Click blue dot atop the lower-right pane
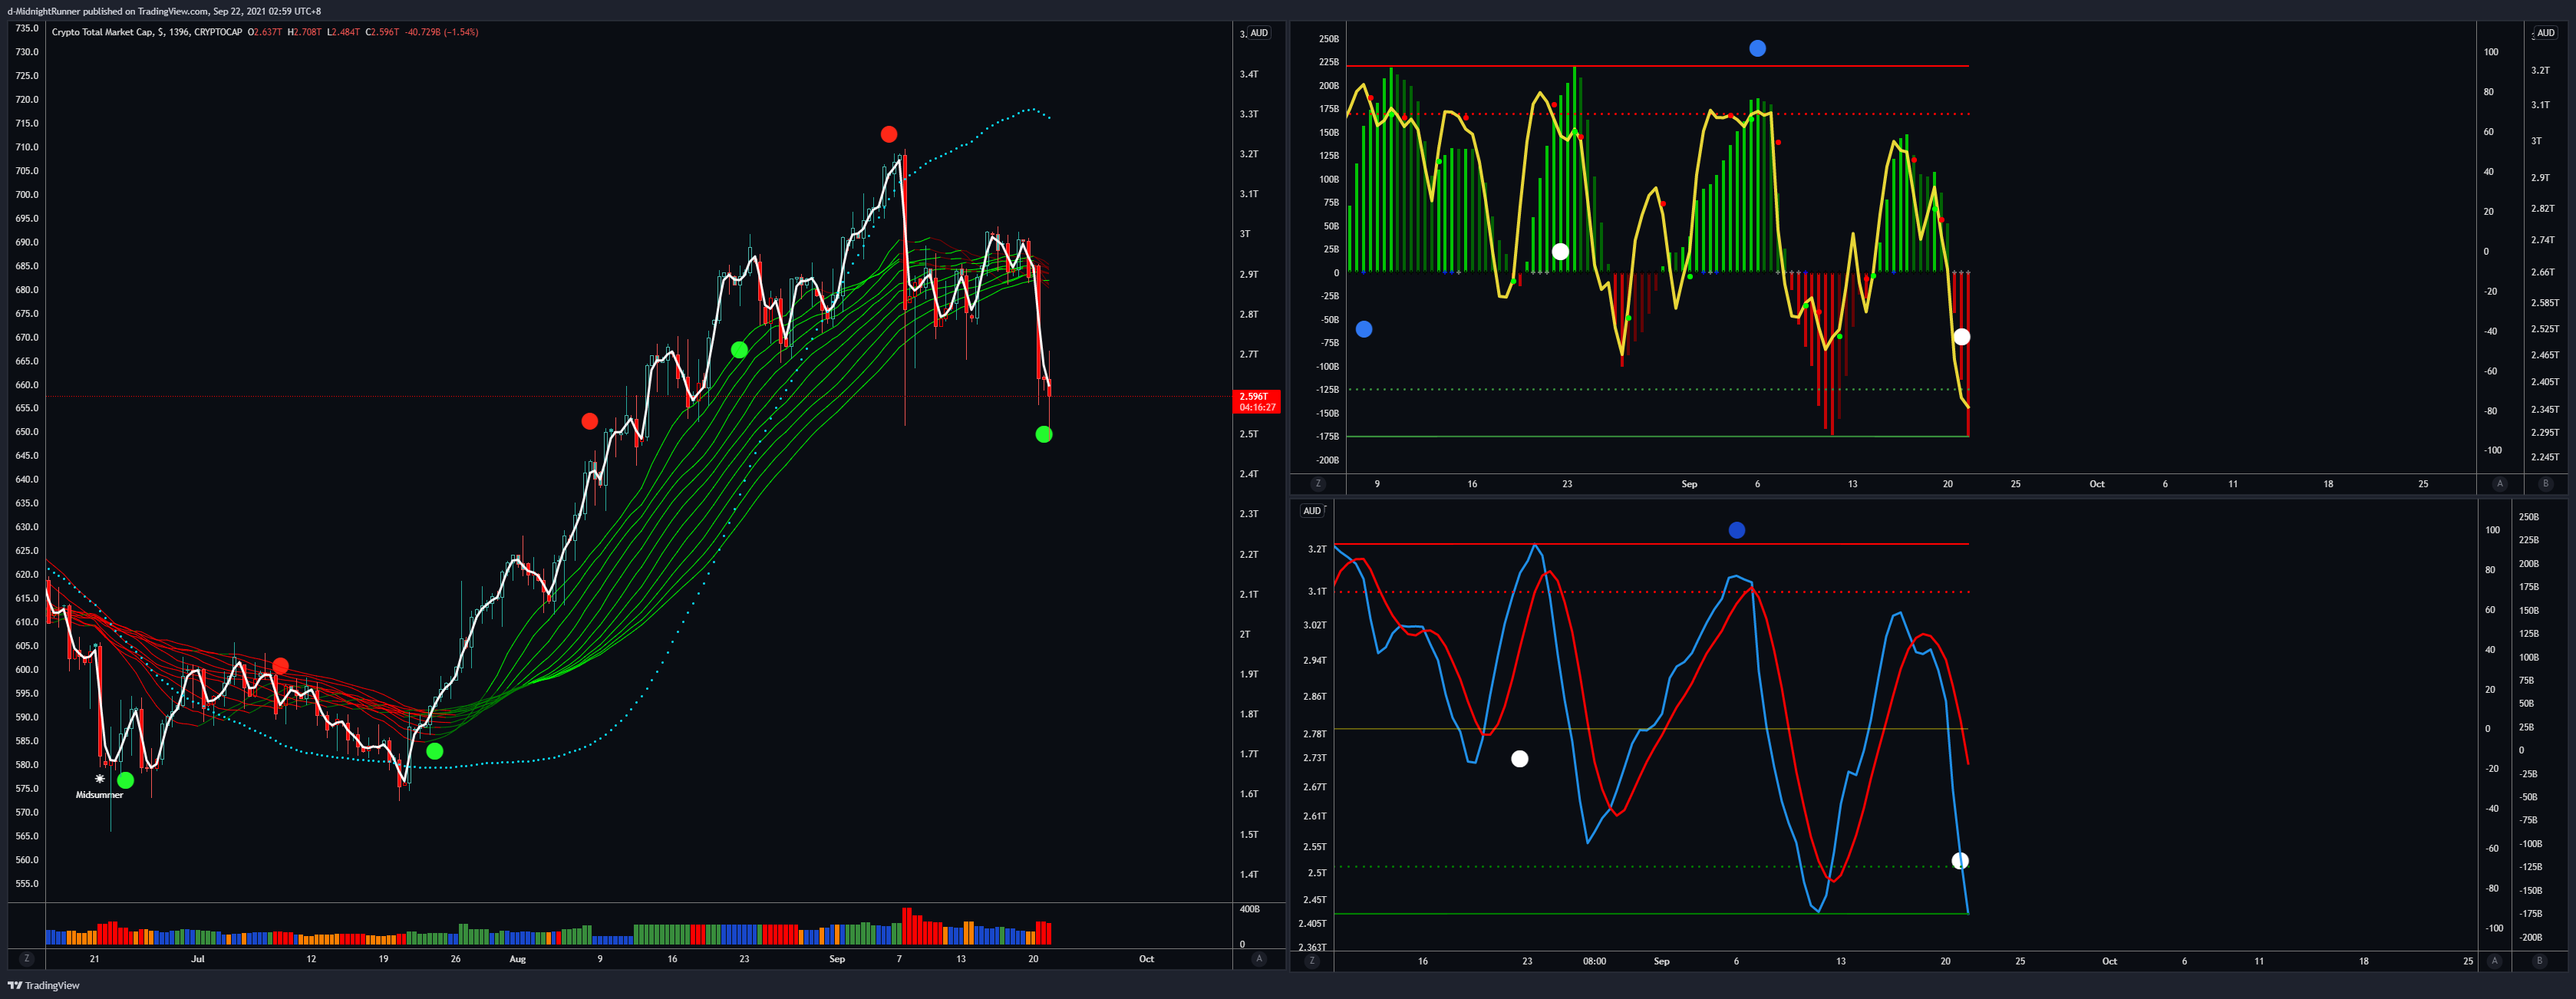2576x999 pixels. coord(1737,530)
